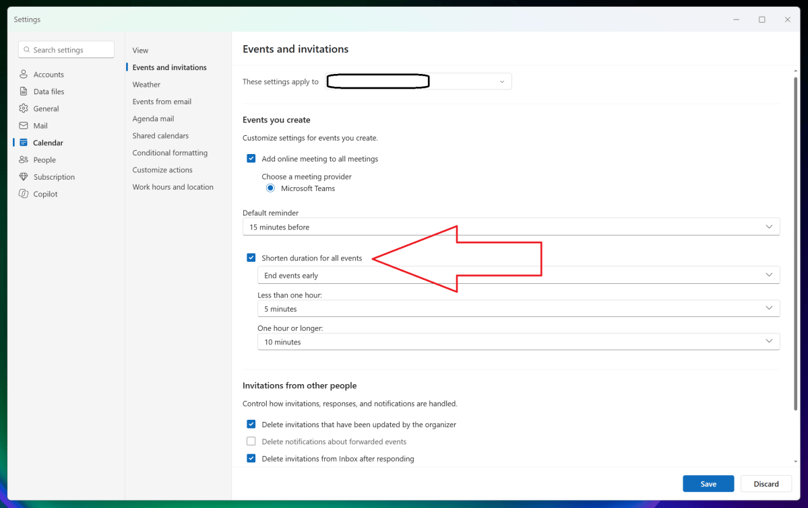Click the settings vertical scrollbar thumb
Image resolution: width=808 pixels, height=508 pixels.
pyautogui.click(x=796, y=242)
